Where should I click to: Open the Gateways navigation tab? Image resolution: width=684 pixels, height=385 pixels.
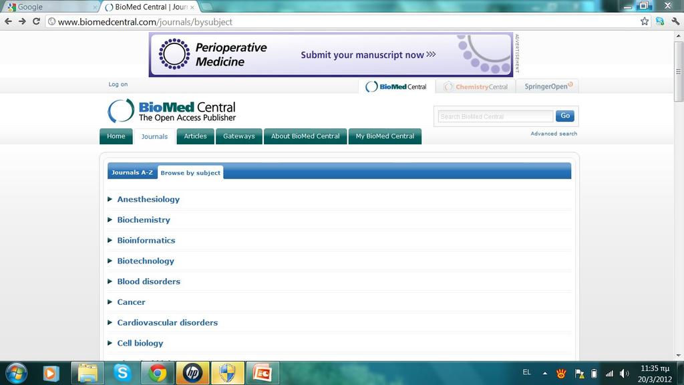(239, 136)
